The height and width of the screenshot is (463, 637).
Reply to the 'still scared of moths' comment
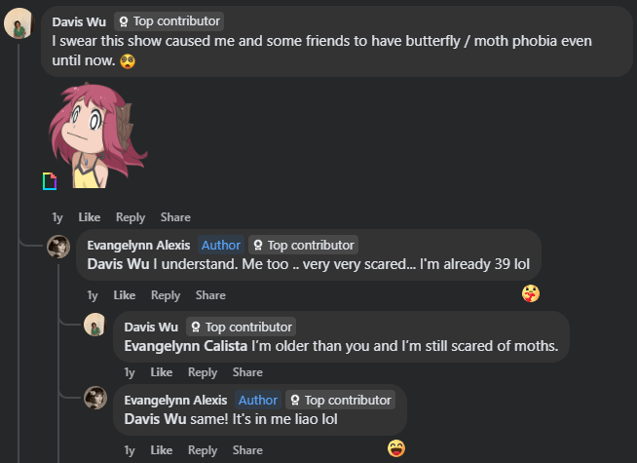pyautogui.click(x=202, y=372)
